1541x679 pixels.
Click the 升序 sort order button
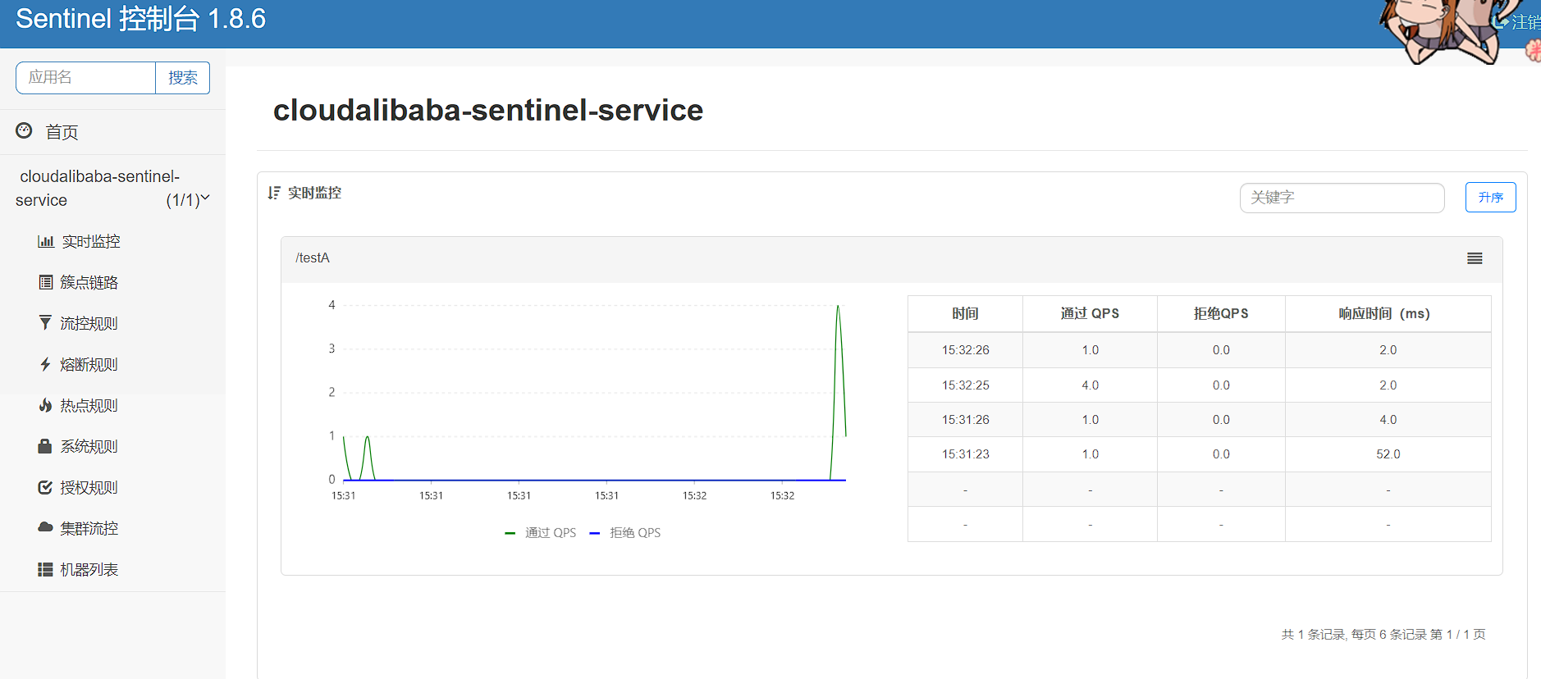tap(1490, 198)
